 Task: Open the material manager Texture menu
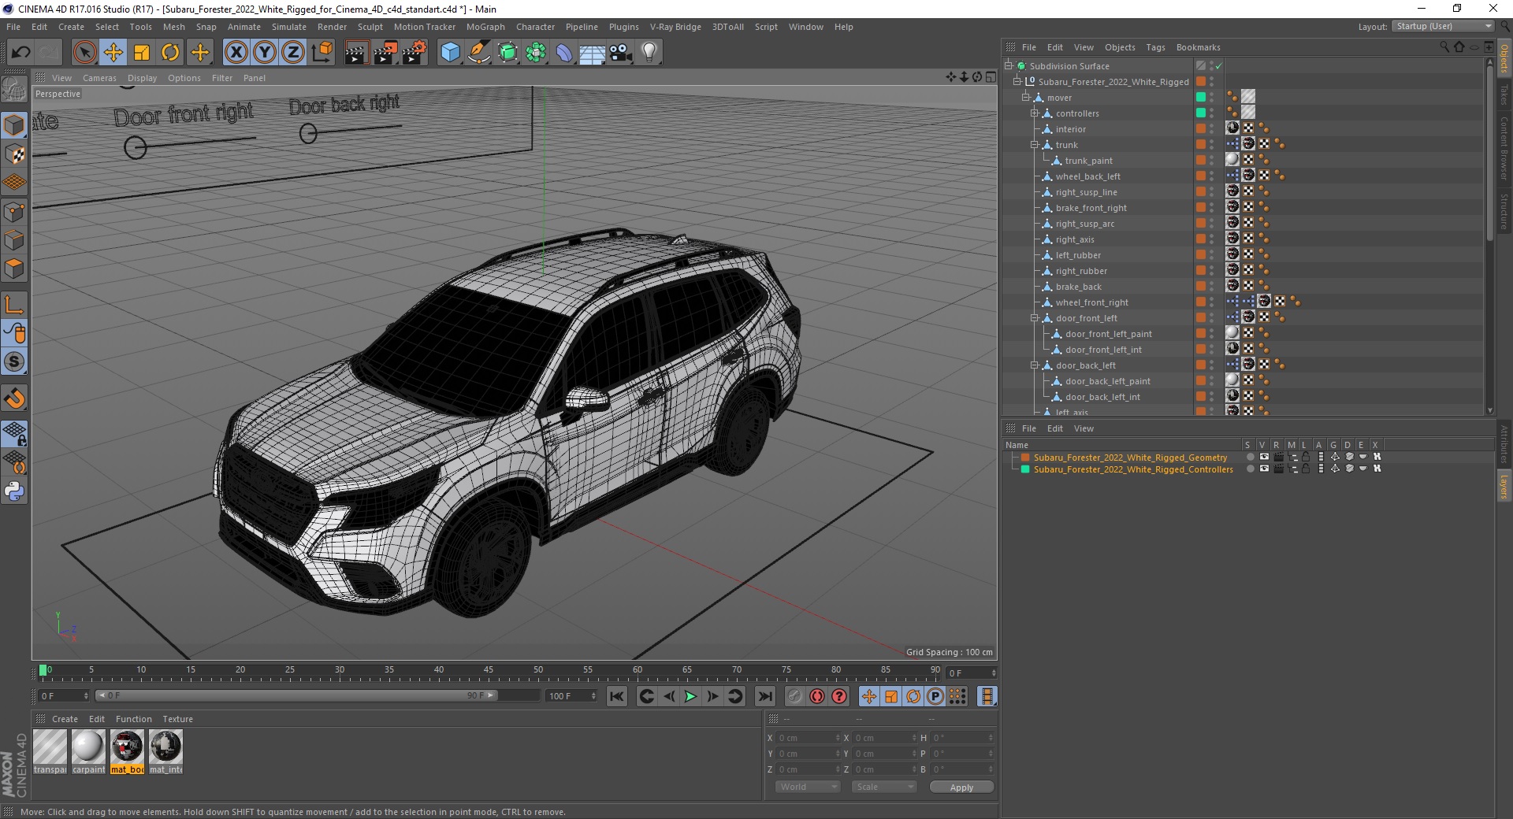[177, 719]
